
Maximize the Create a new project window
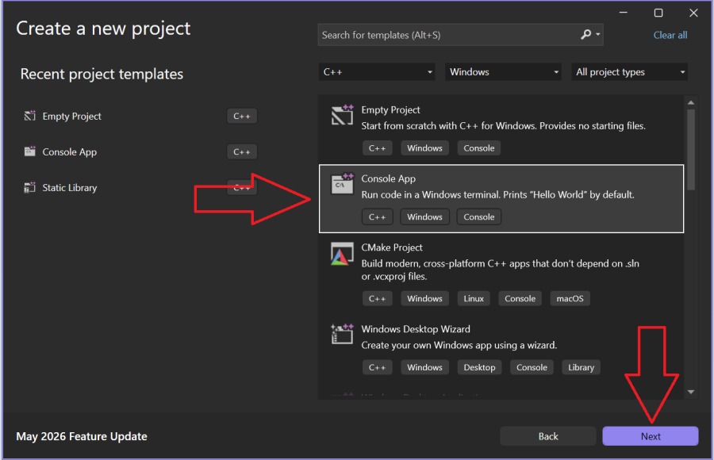click(658, 13)
